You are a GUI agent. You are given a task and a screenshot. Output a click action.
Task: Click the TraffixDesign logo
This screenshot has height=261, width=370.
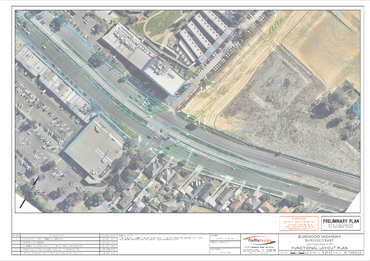pos(259,240)
